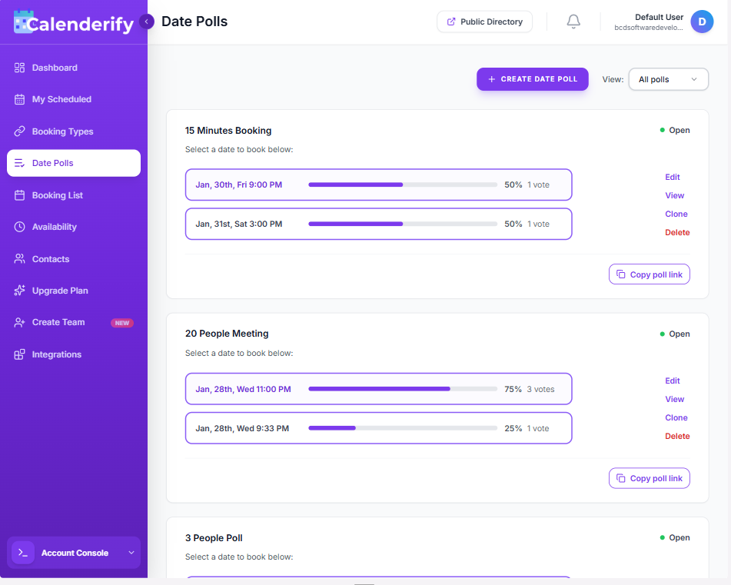The width and height of the screenshot is (731, 585).
Task: Delete the 20 People Meeting poll
Action: coord(677,436)
